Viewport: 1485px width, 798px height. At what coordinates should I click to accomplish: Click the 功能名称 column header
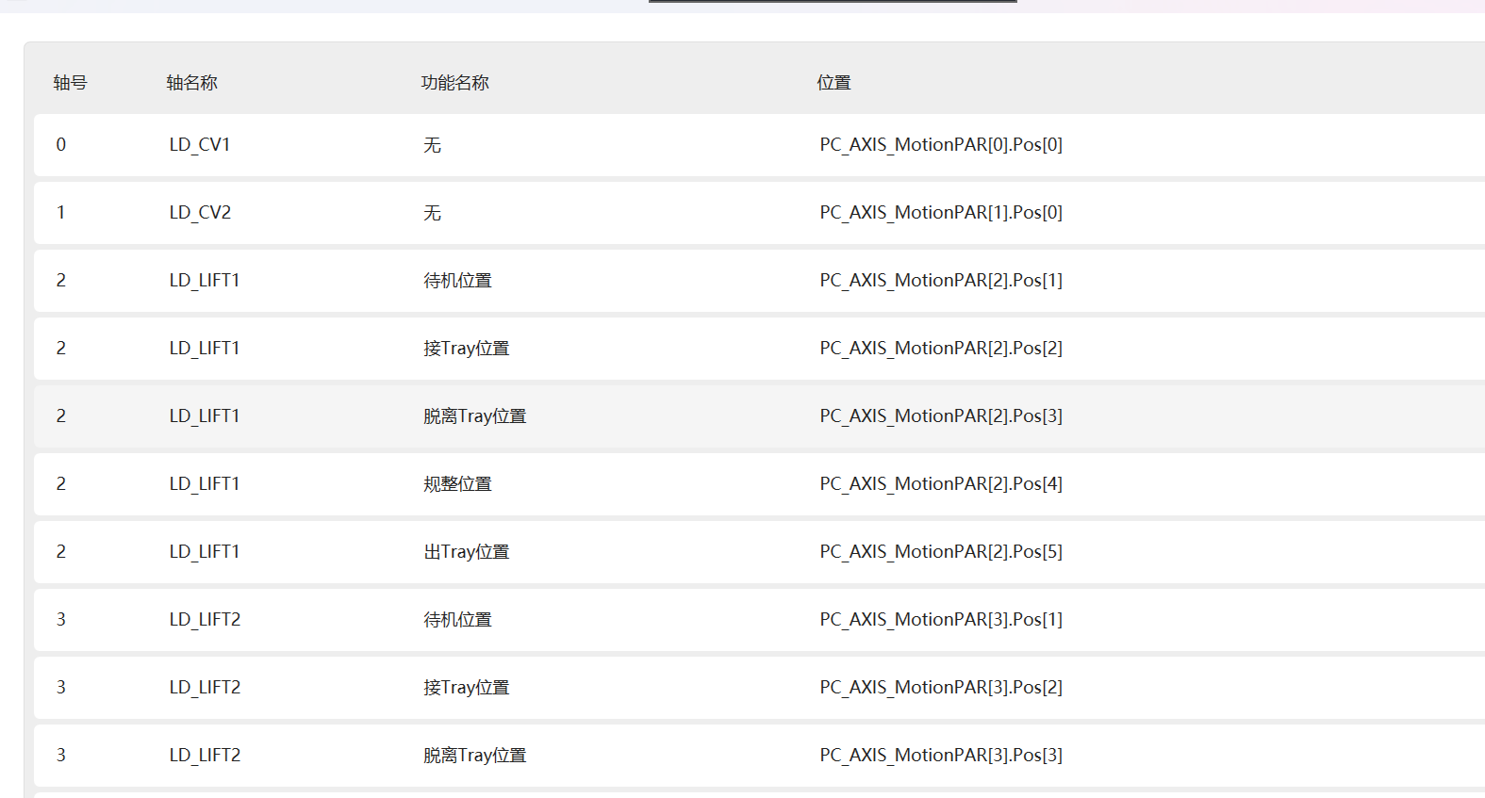[x=454, y=83]
